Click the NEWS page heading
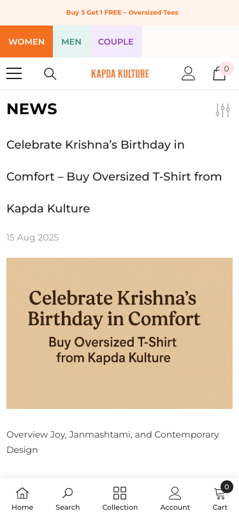The image size is (239, 518). 32,109
